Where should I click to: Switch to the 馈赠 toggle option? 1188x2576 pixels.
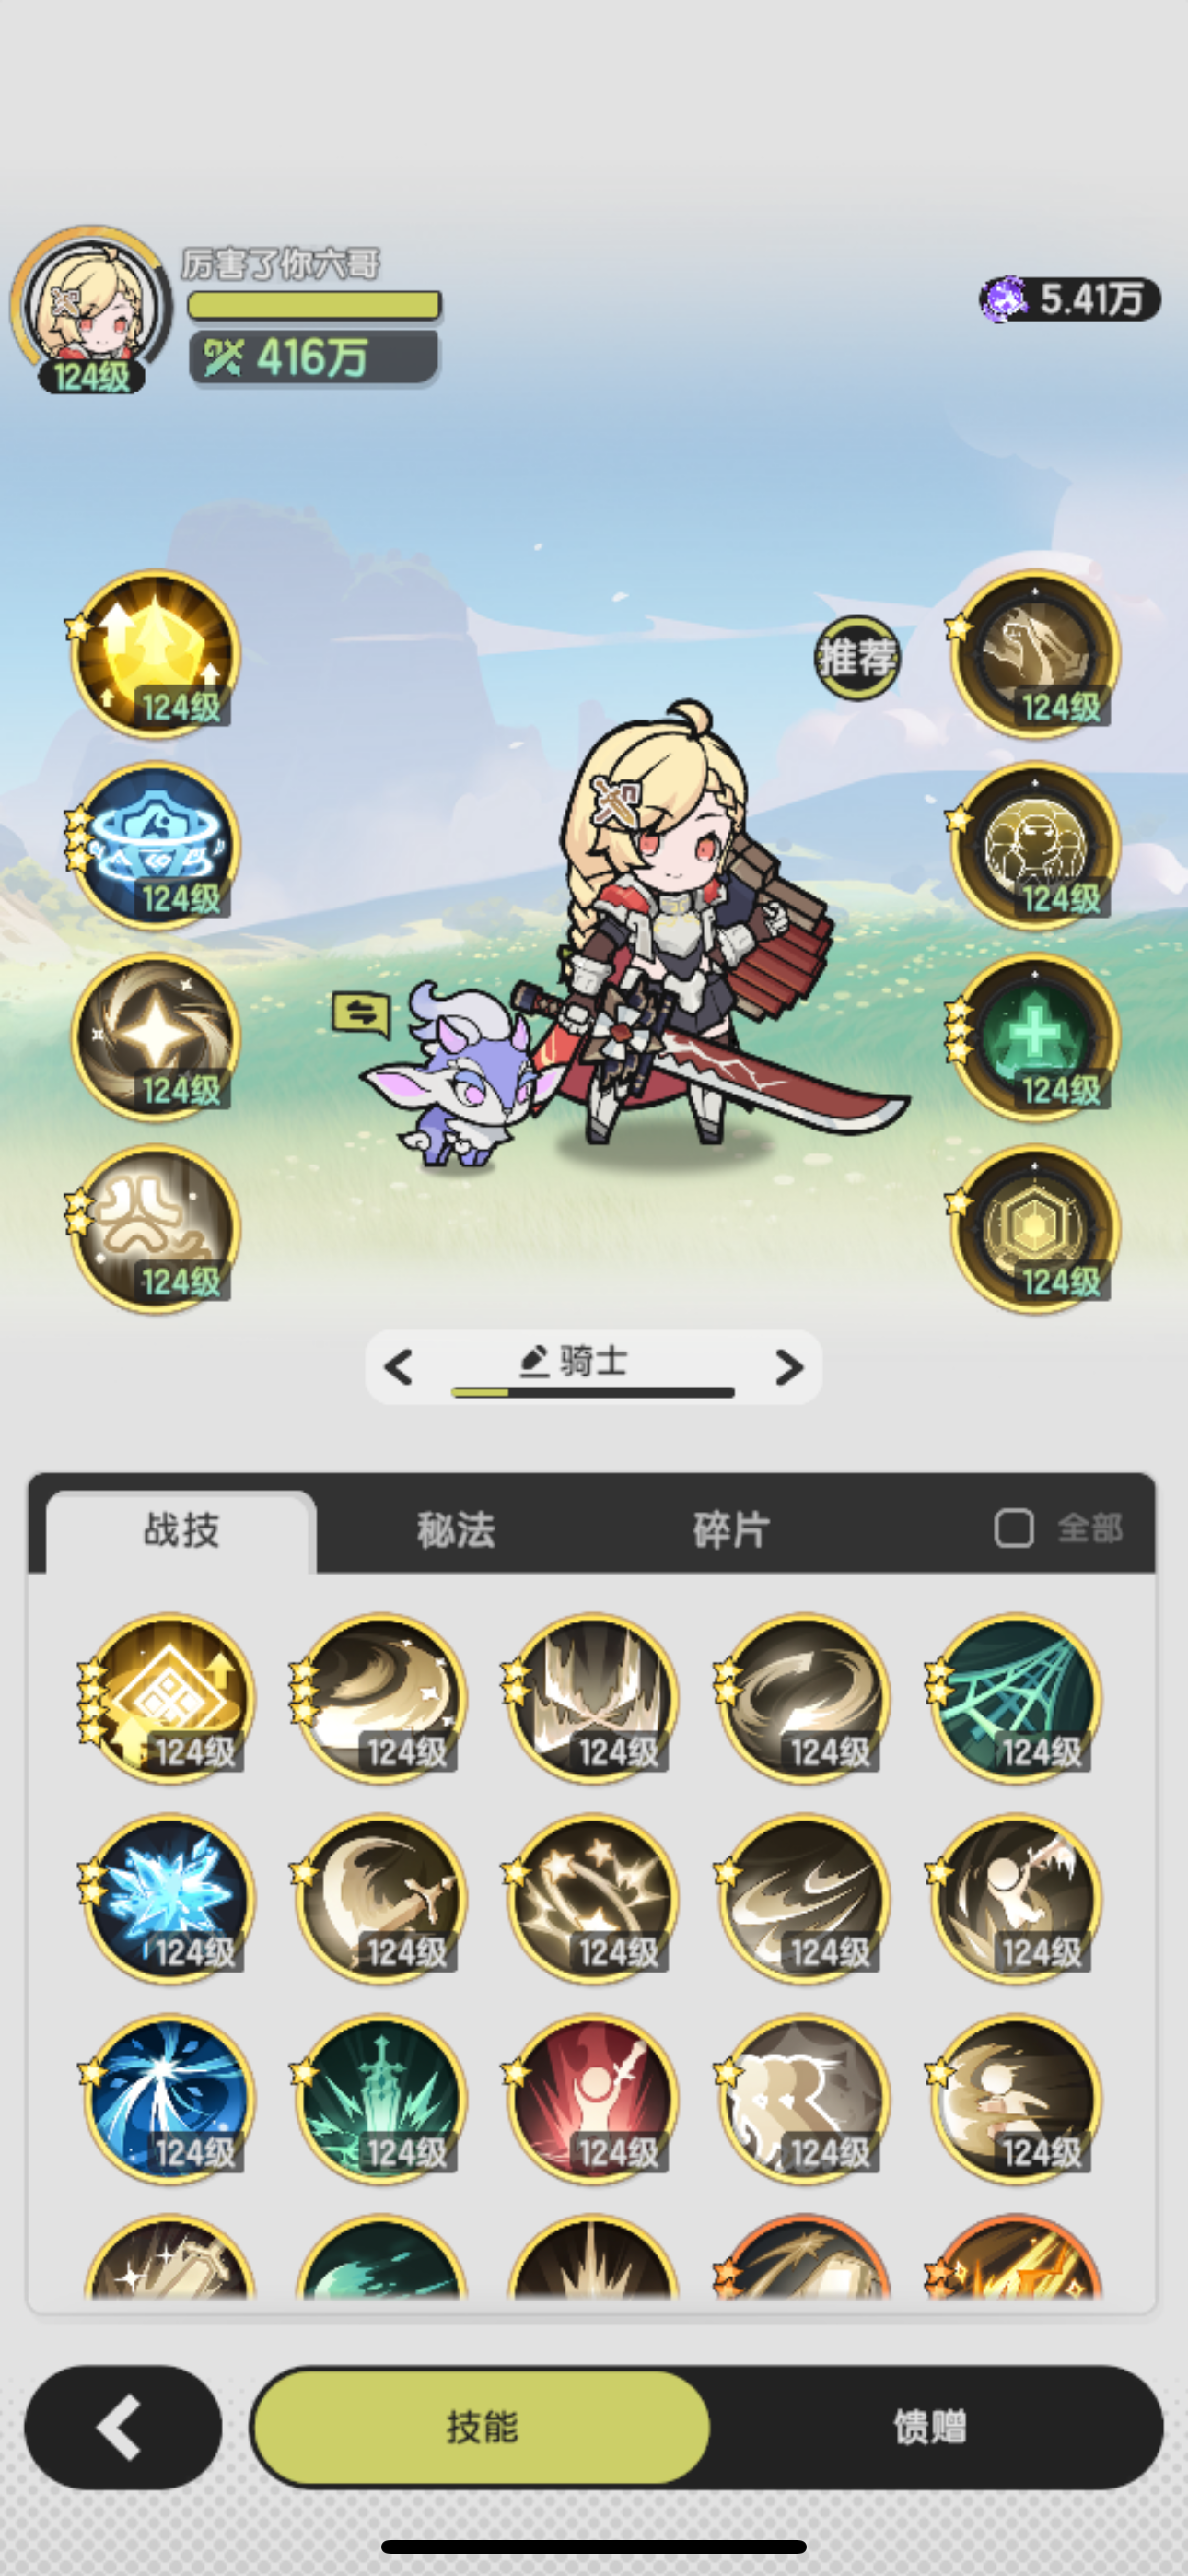pos(930,2427)
